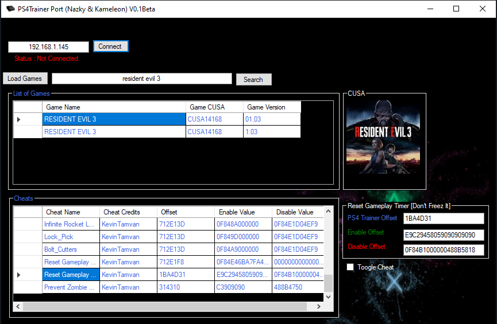Image resolution: width=497 pixels, height=324 pixels.
Task: Click the cheats horizontal scroll right arrow
Action: pos(319,306)
